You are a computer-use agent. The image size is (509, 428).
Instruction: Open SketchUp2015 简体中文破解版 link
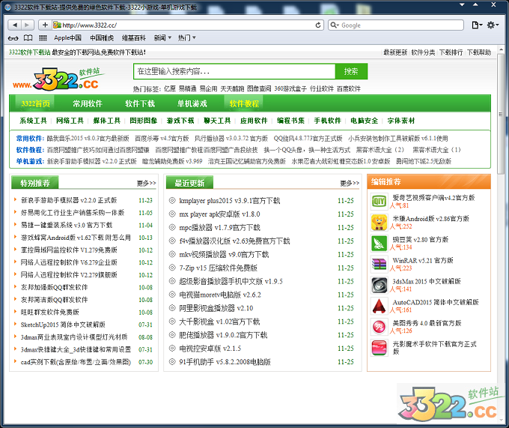[63, 325]
